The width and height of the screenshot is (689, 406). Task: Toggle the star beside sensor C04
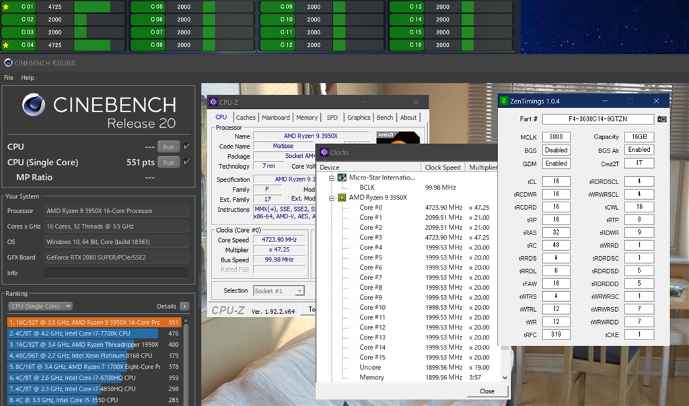click(x=7, y=44)
